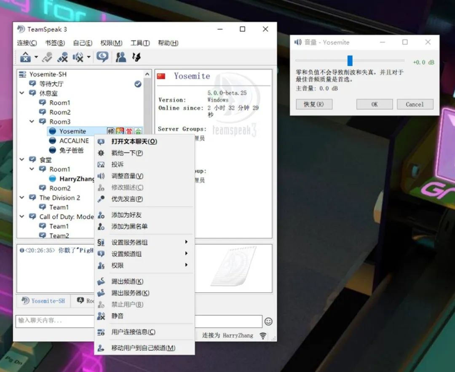Image resolution: width=455 pixels, height=372 pixels.
Task: Click the checkmark badge beside 等待大厅
Action: click(x=138, y=84)
